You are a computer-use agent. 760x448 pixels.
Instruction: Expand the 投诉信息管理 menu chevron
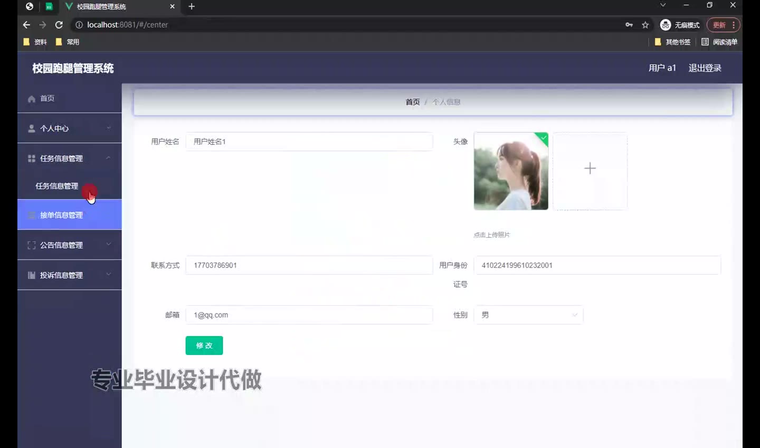click(109, 275)
